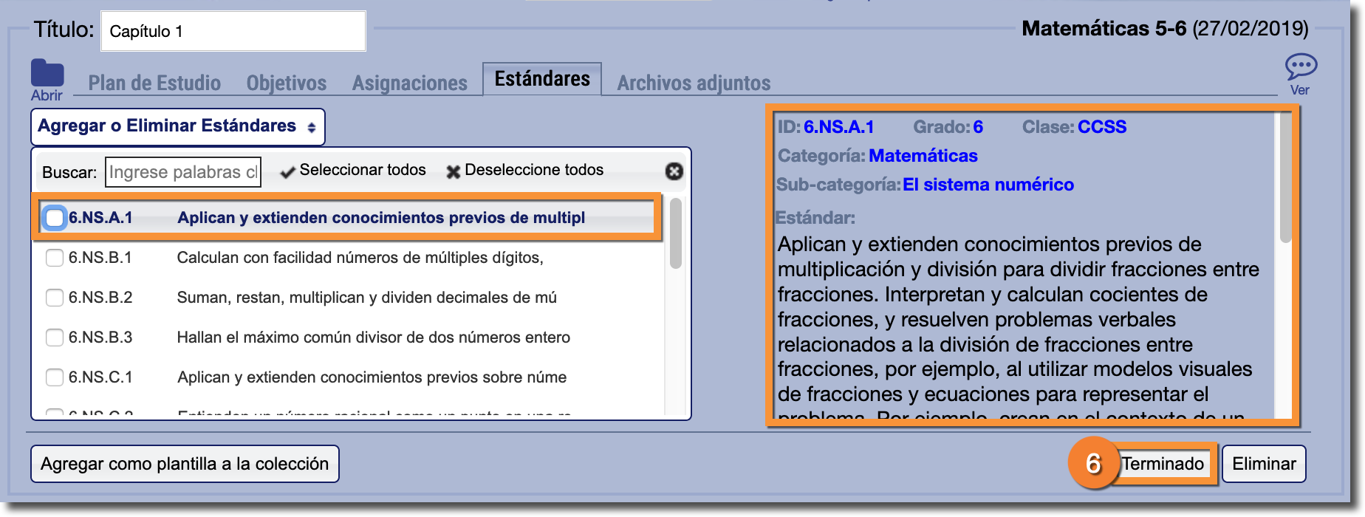This screenshot has height=517, width=1365.
Task: Go to the Asignaciones tab
Action: (409, 83)
